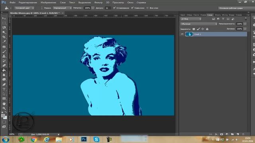The height and width of the screenshot is (143, 255).
Task: Filter layers by shape layers icon
Action: 228,19
